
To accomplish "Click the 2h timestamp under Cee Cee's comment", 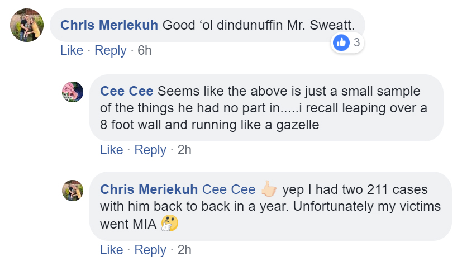I will [184, 150].
